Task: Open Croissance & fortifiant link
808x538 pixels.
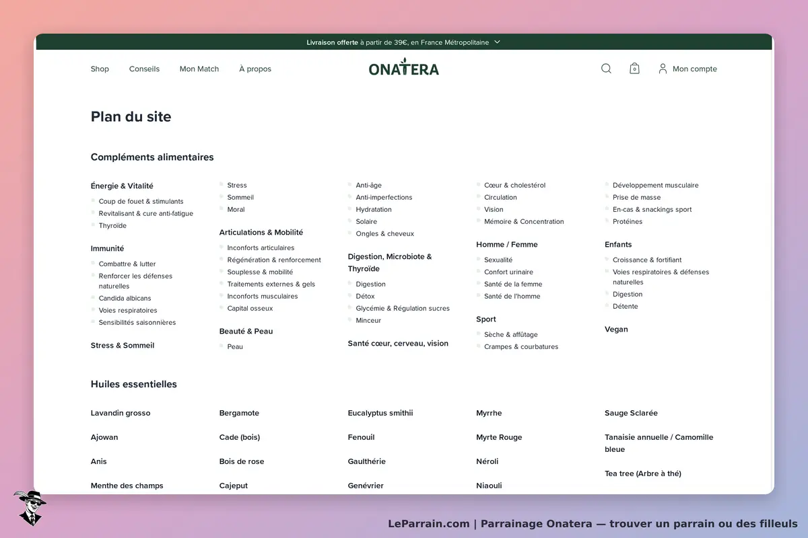Action: [x=647, y=260]
